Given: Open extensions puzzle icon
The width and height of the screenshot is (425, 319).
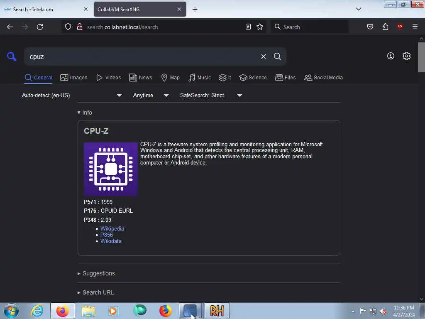Looking at the screenshot, I should tap(385, 27).
